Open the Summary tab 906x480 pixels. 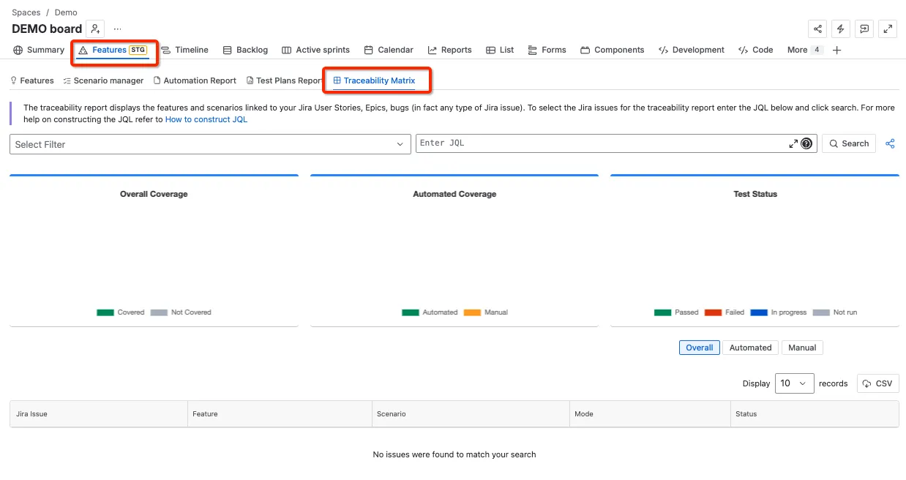point(40,50)
